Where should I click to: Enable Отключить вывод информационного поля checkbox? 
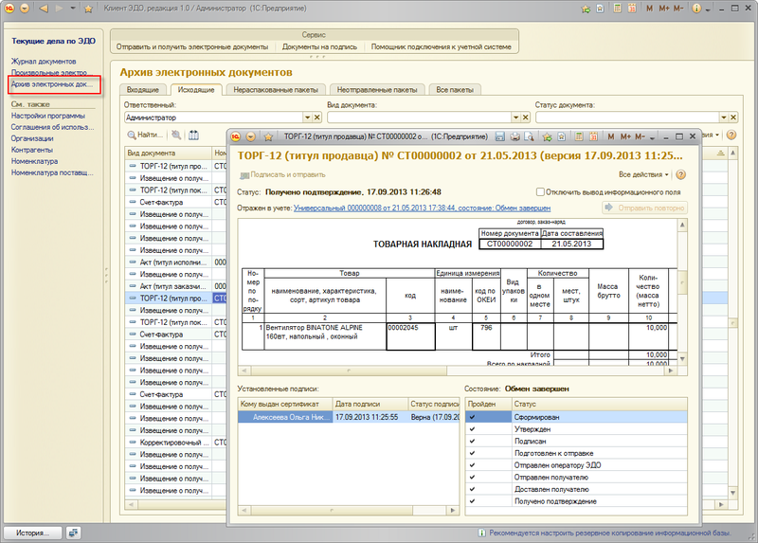pos(541,190)
